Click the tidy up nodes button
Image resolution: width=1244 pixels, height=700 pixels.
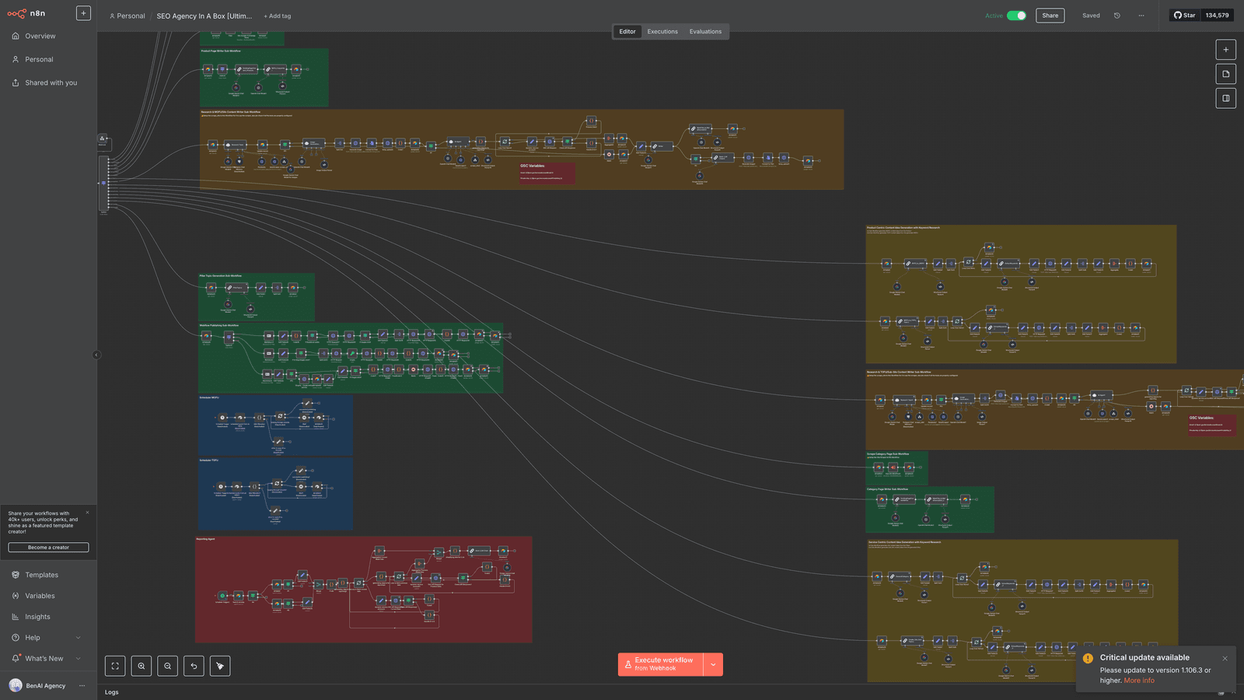[220, 666]
